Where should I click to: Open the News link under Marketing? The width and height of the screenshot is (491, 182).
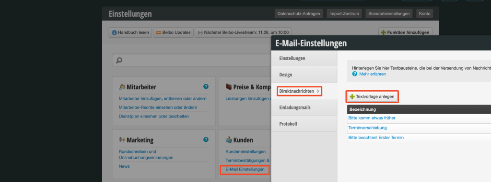[124, 166]
